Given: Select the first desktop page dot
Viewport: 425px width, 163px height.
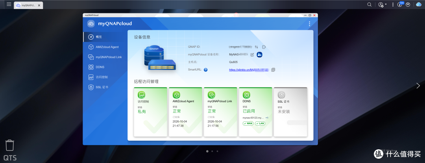Looking at the screenshot, I should 207,151.
